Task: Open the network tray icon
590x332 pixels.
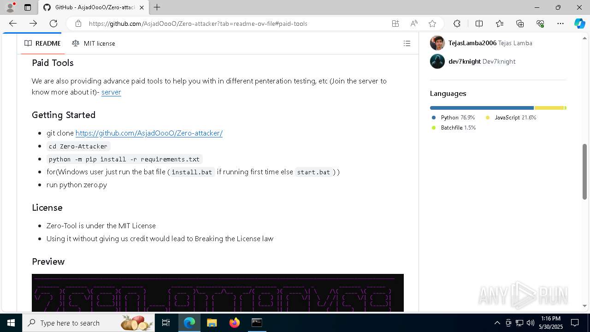Action: [519, 323]
